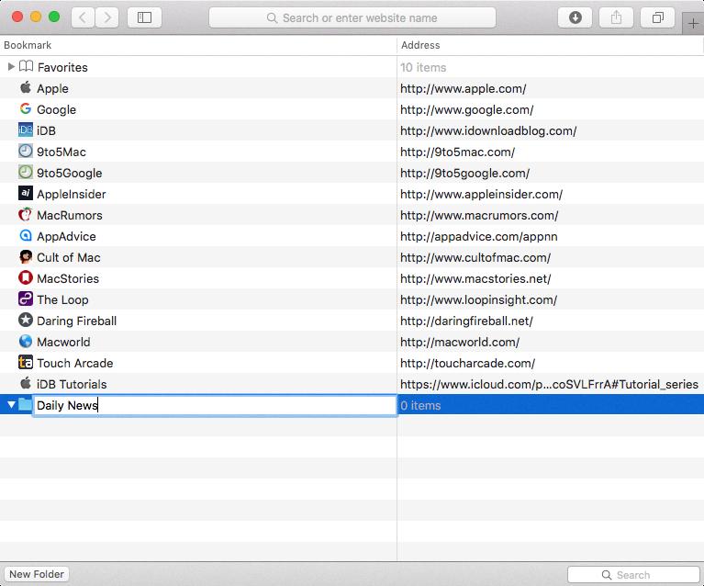Show all tabs overview button
704x586 pixels.
point(657,17)
